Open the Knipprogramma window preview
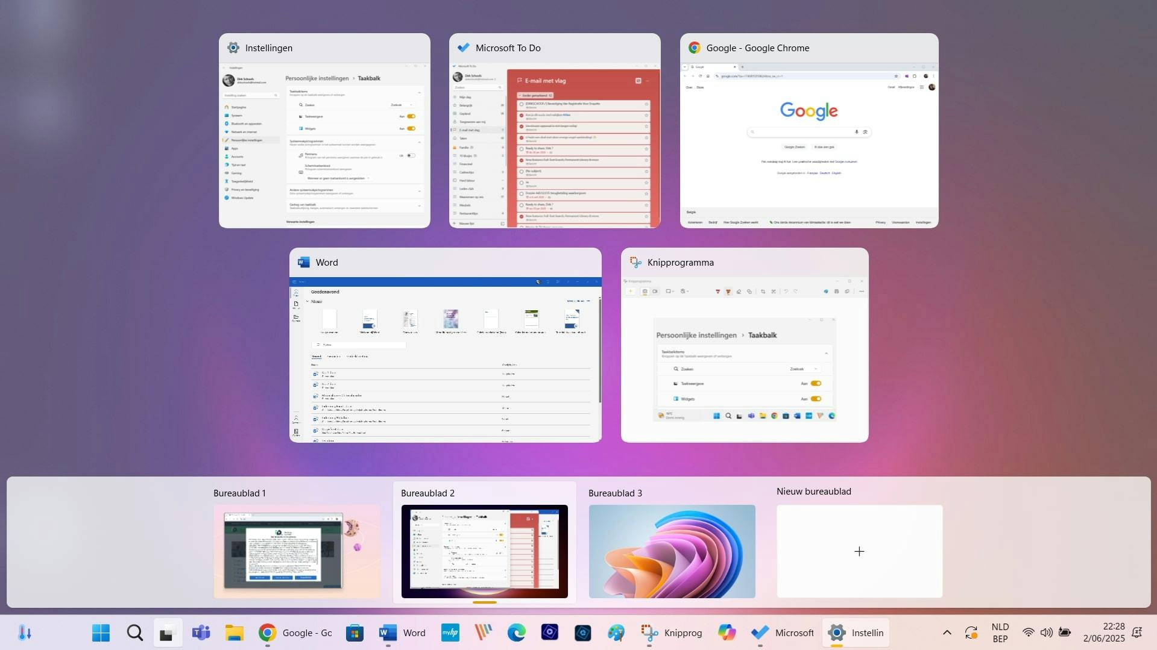Image resolution: width=1157 pixels, height=650 pixels. [x=745, y=345]
